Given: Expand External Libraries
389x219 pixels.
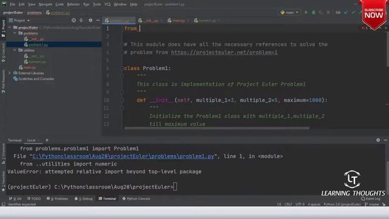Looking at the screenshot, I should coord(10,73).
